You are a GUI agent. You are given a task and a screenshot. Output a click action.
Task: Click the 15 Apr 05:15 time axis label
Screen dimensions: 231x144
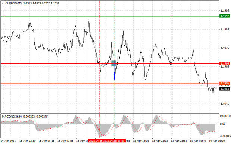pyautogui.click(x=47, y=141)
